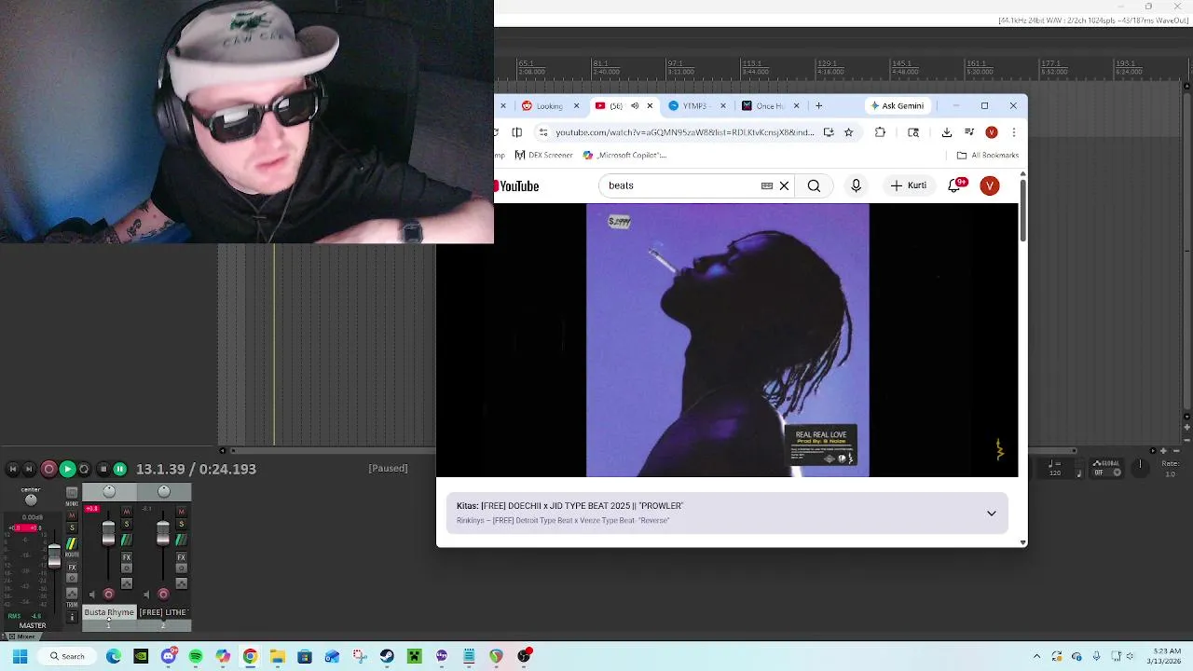Click the YouTube voice search microphone
The image size is (1193, 671).
click(856, 185)
